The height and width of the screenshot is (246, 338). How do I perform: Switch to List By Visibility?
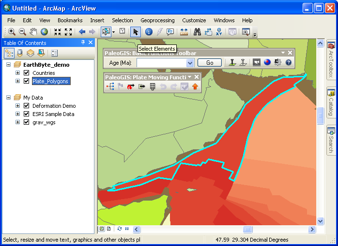pyautogui.click(x=31, y=53)
